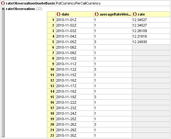Click the 2010-11-05Z date cell
This screenshot has width=171, height=139.
coord(75,42)
